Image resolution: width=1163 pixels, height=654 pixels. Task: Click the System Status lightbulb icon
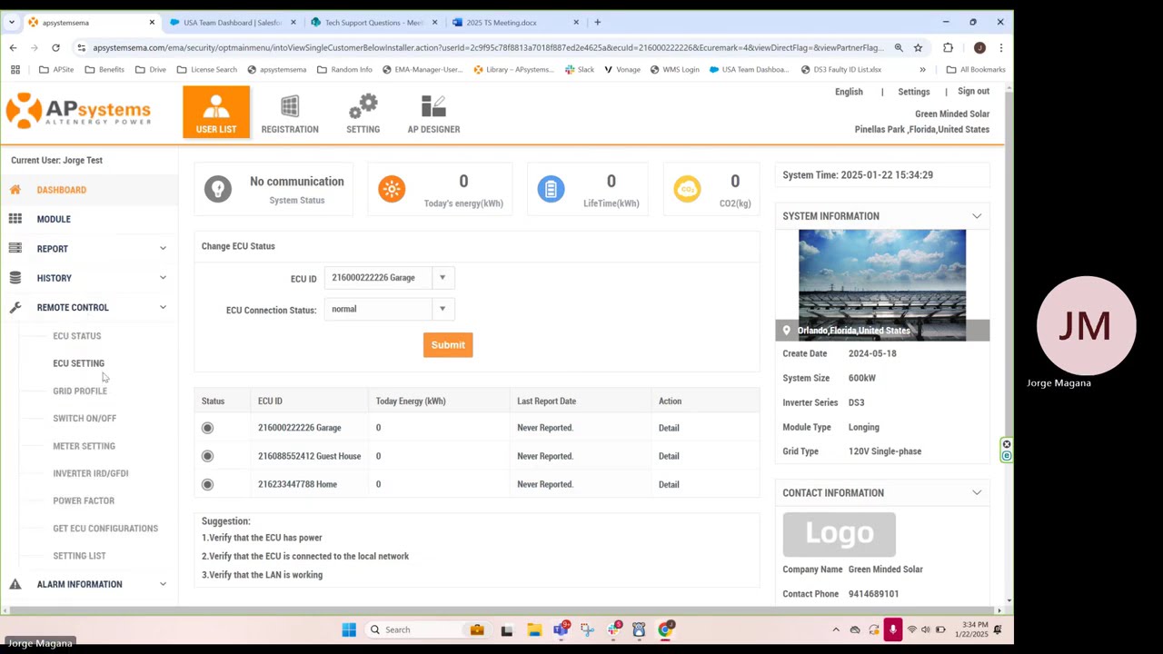[218, 189]
